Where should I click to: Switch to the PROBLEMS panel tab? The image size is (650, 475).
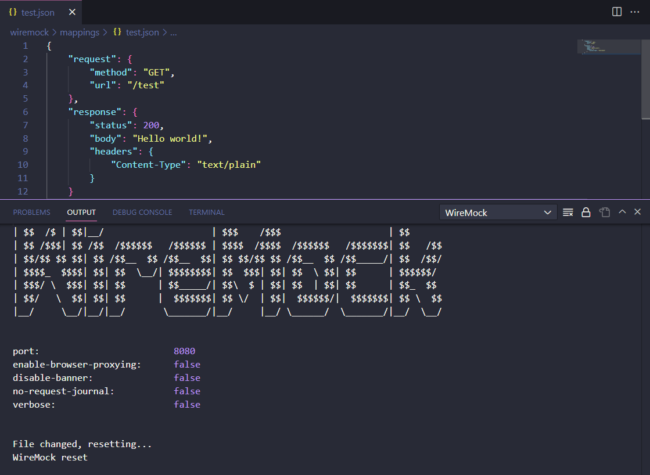pyautogui.click(x=31, y=212)
